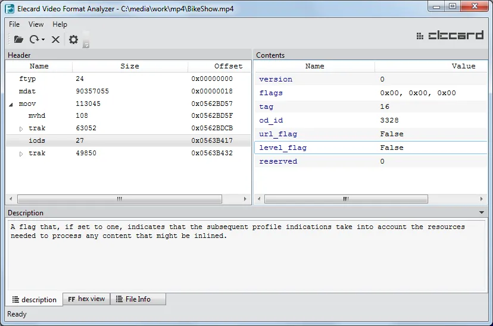Click the Header panel horizontal scrollbar
Screen dimensions: 493x326
[119, 199]
